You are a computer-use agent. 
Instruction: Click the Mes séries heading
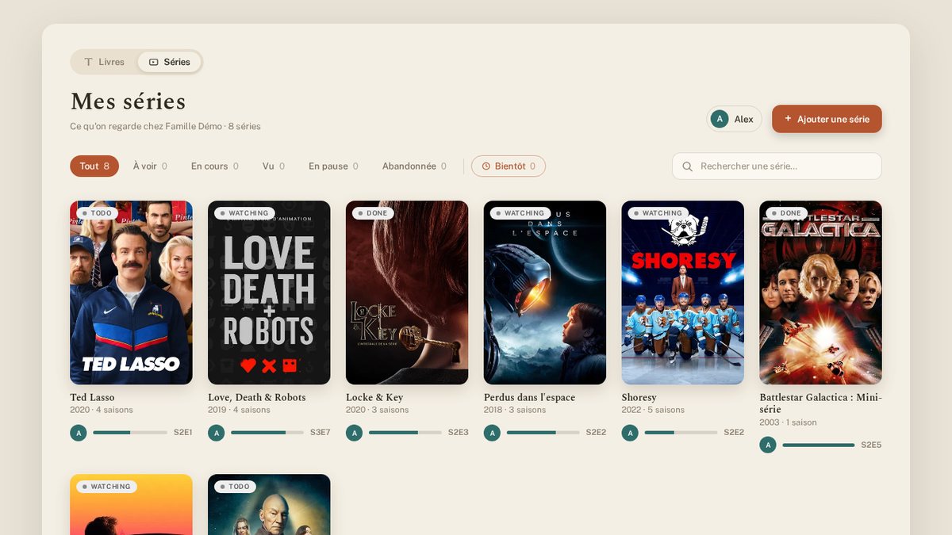click(128, 101)
